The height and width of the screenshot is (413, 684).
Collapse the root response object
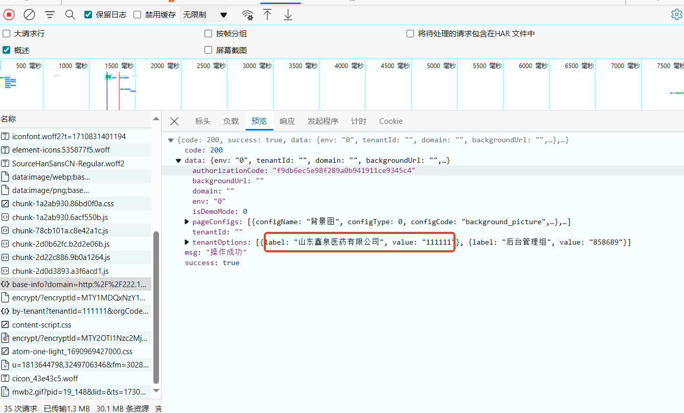click(x=170, y=140)
